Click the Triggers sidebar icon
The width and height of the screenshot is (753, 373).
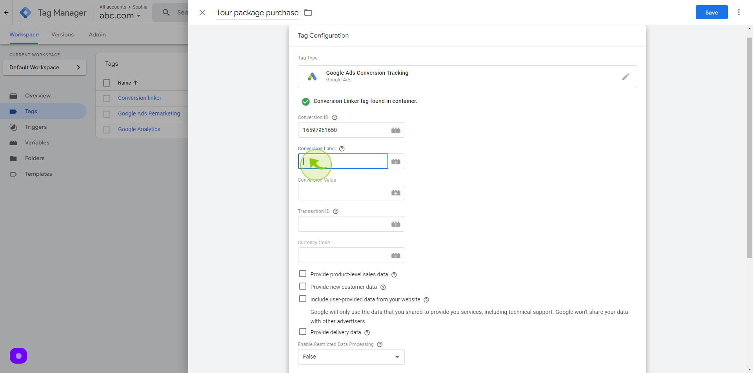13,127
